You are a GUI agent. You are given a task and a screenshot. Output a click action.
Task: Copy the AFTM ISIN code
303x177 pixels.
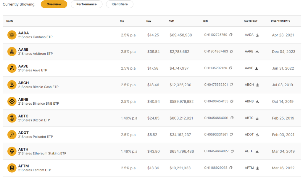coord(231,168)
